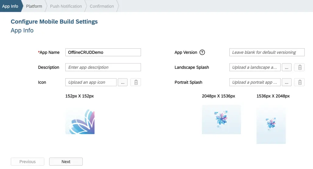The width and height of the screenshot is (313, 169).
Task: Select the Confirmation wizard step
Action: pos(102,6)
